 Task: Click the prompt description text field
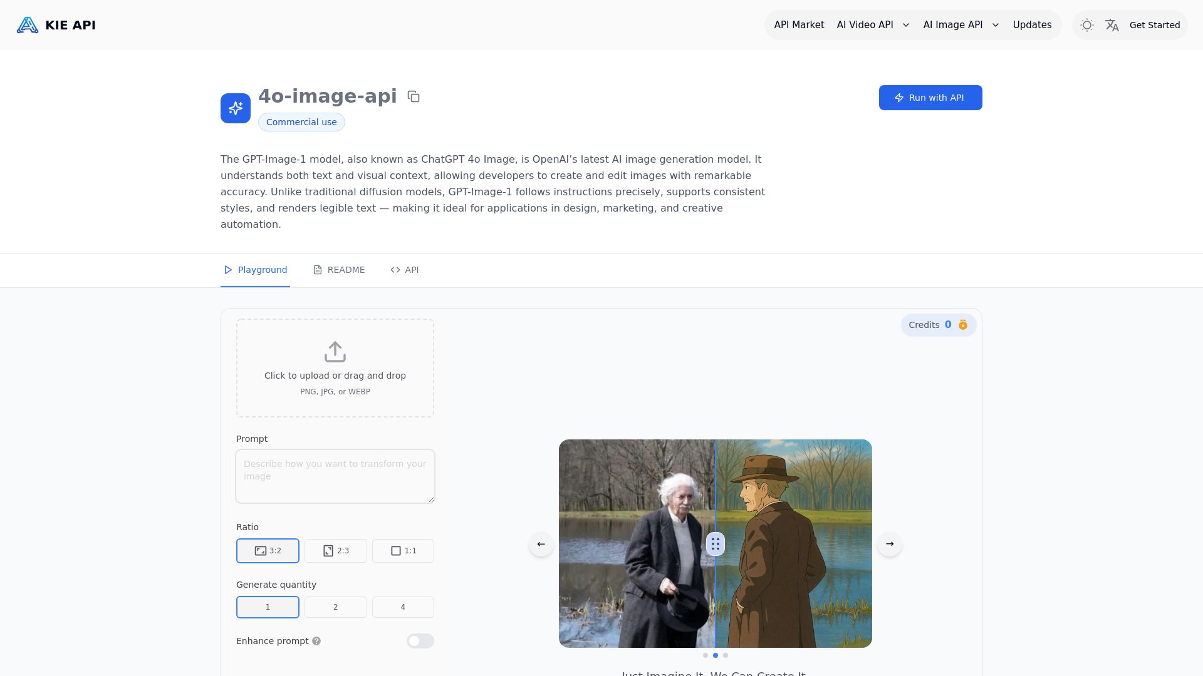(x=335, y=476)
